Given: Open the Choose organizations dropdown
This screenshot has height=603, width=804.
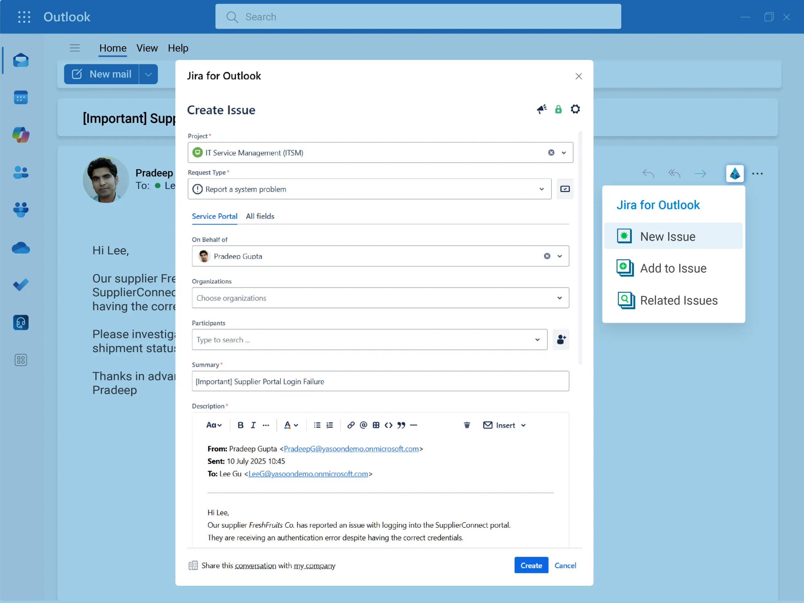Looking at the screenshot, I should (380, 298).
